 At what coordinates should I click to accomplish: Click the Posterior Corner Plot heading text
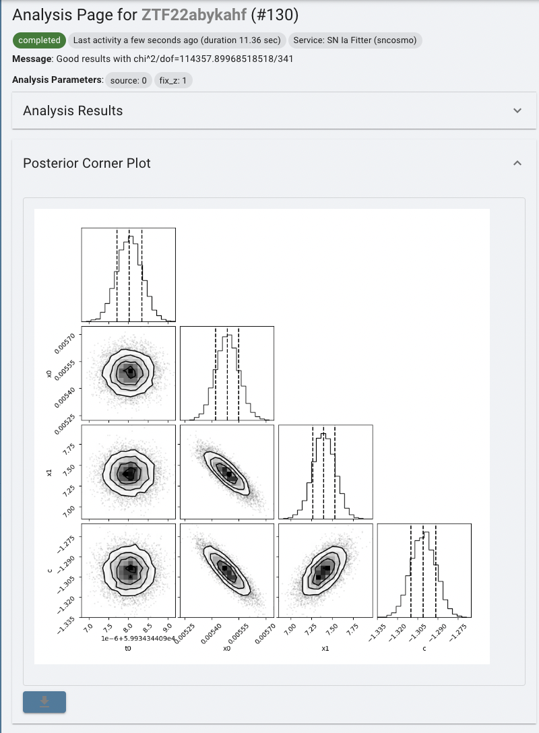[x=87, y=163]
